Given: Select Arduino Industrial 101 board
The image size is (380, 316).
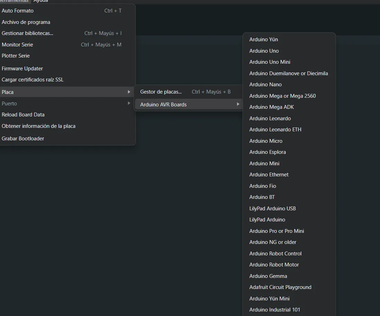Looking at the screenshot, I should [x=289, y=310].
